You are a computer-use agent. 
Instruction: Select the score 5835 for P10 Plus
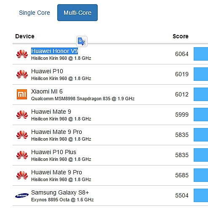(x=182, y=155)
